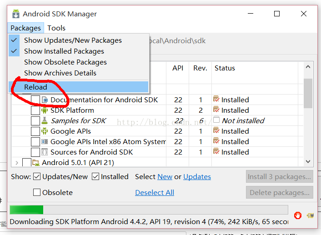Check the Google APIs checkbox

click(x=35, y=131)
